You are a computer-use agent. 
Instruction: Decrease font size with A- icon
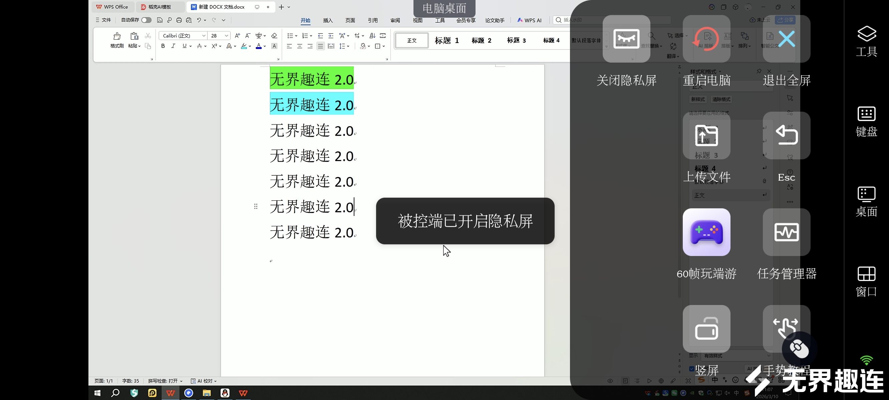pos(247,36)
